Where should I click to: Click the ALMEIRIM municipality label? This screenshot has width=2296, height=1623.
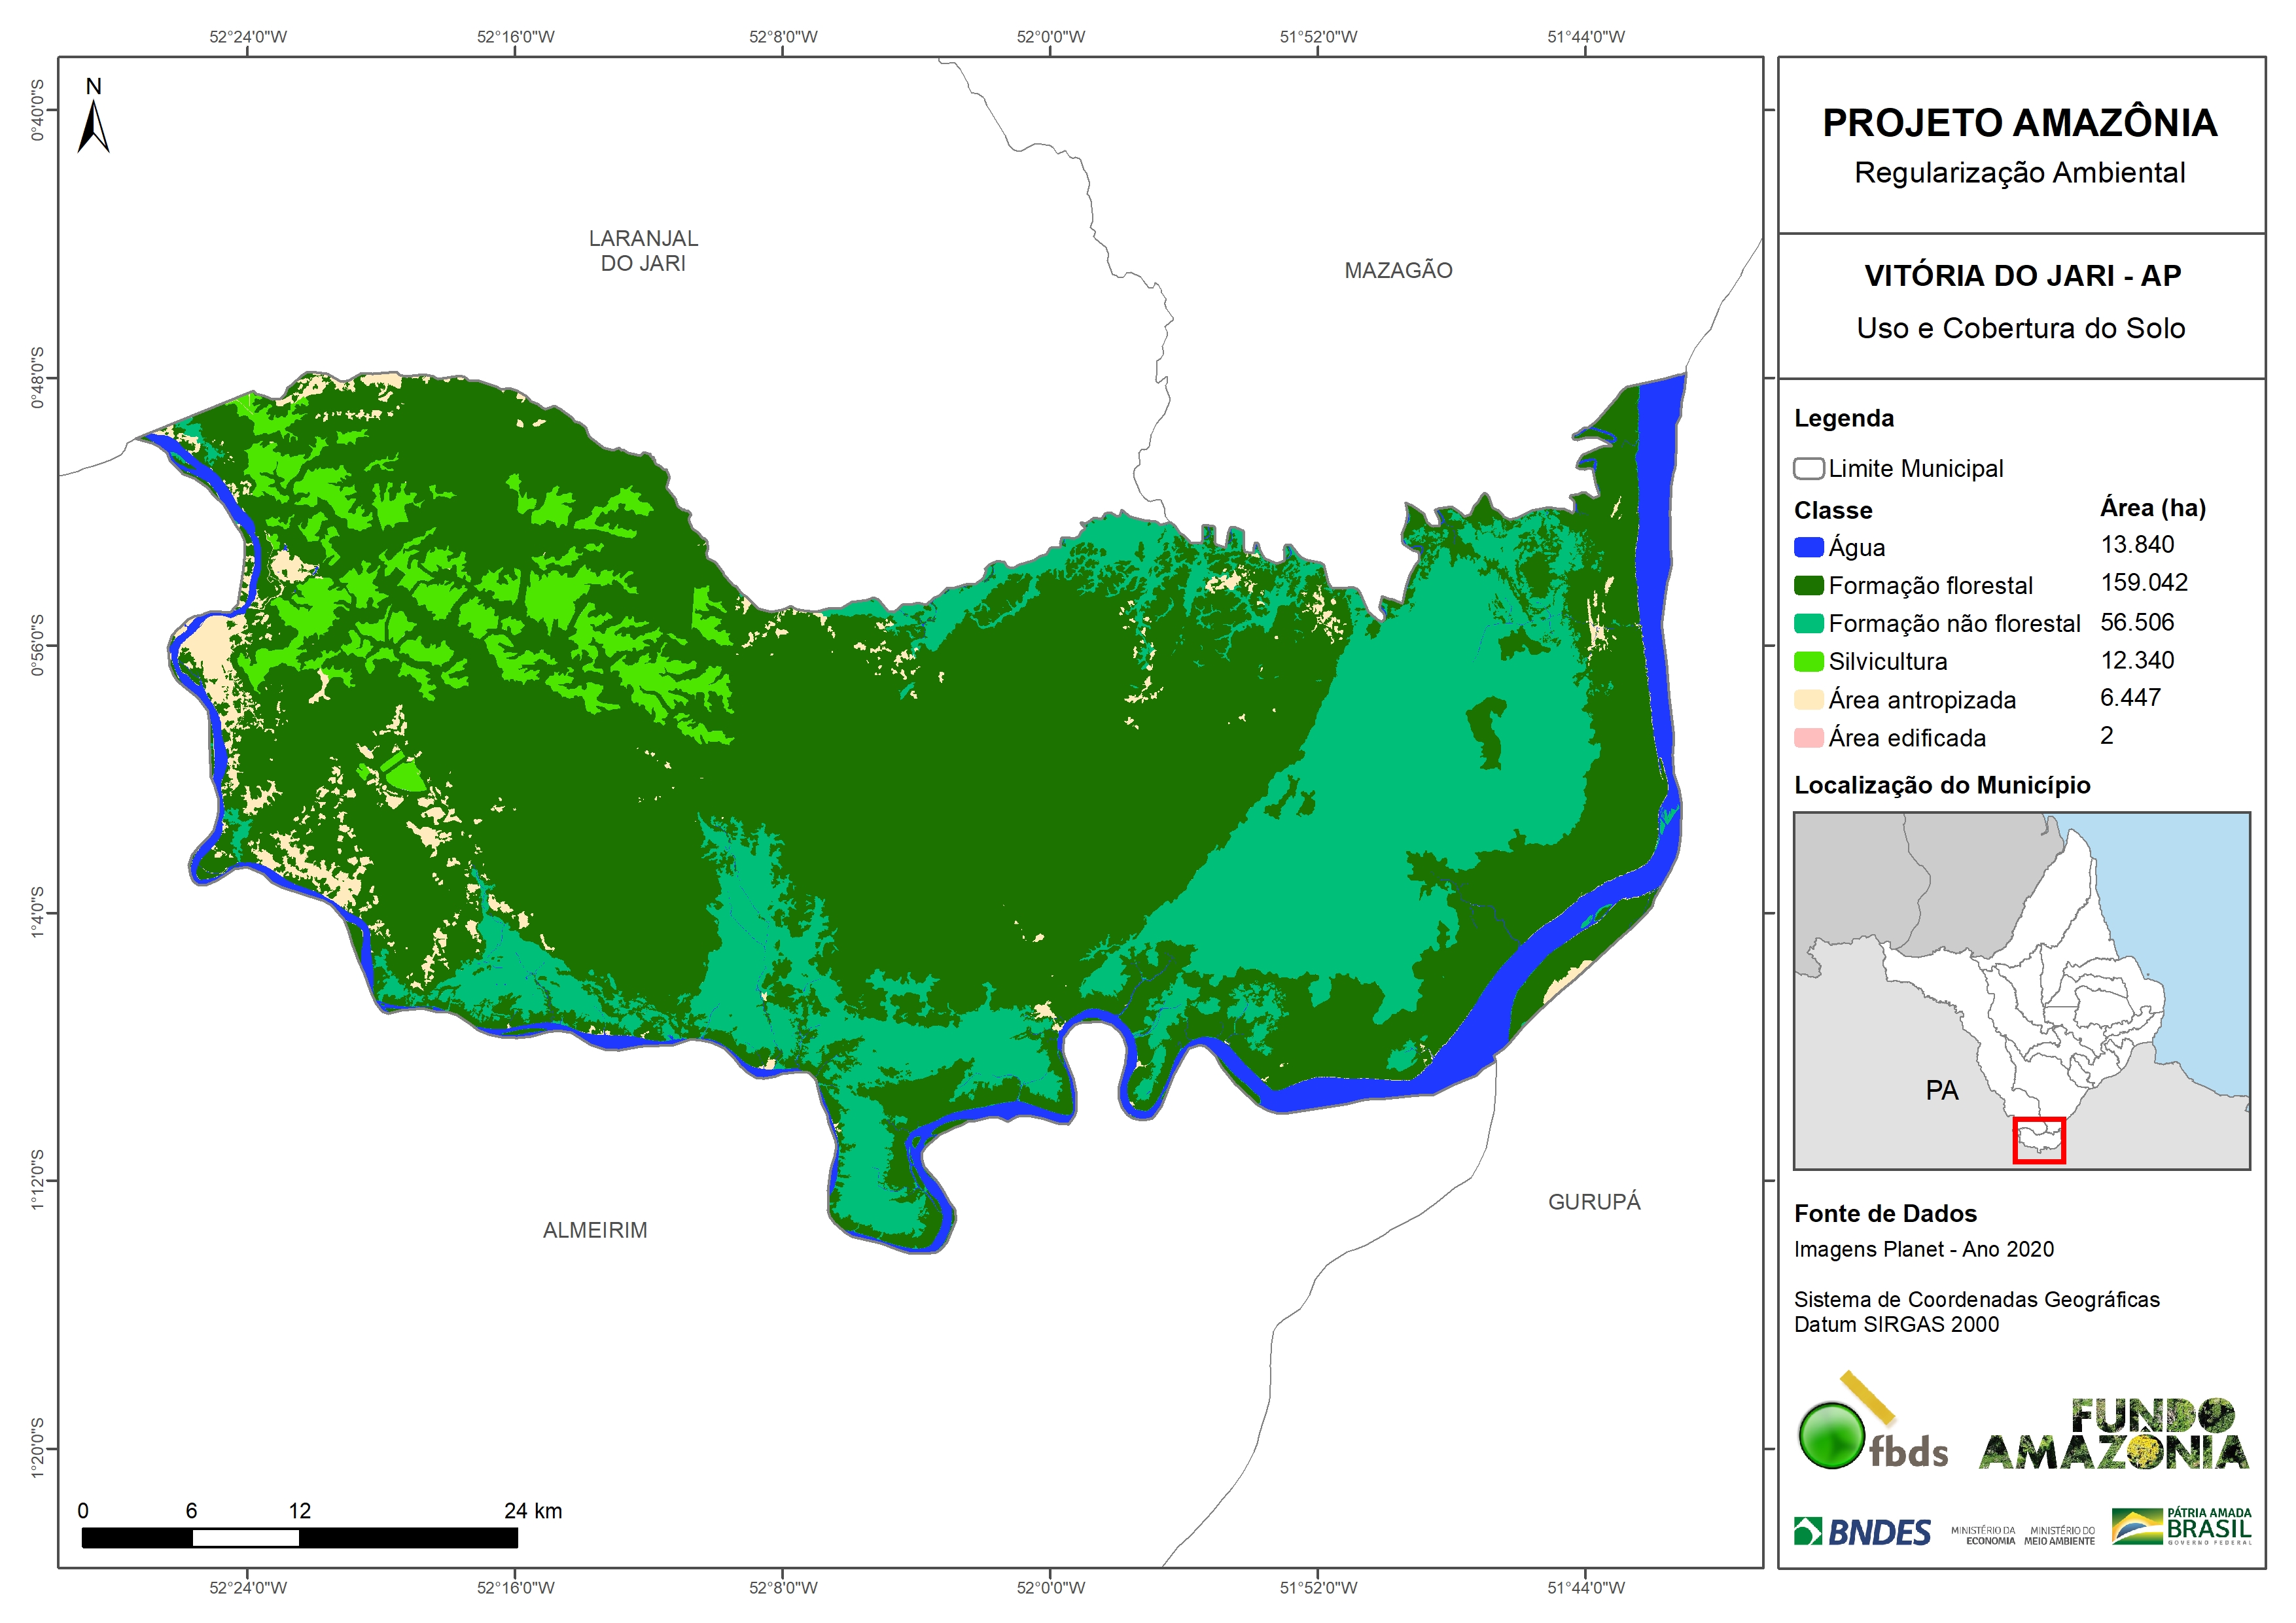pos(595,1230)
